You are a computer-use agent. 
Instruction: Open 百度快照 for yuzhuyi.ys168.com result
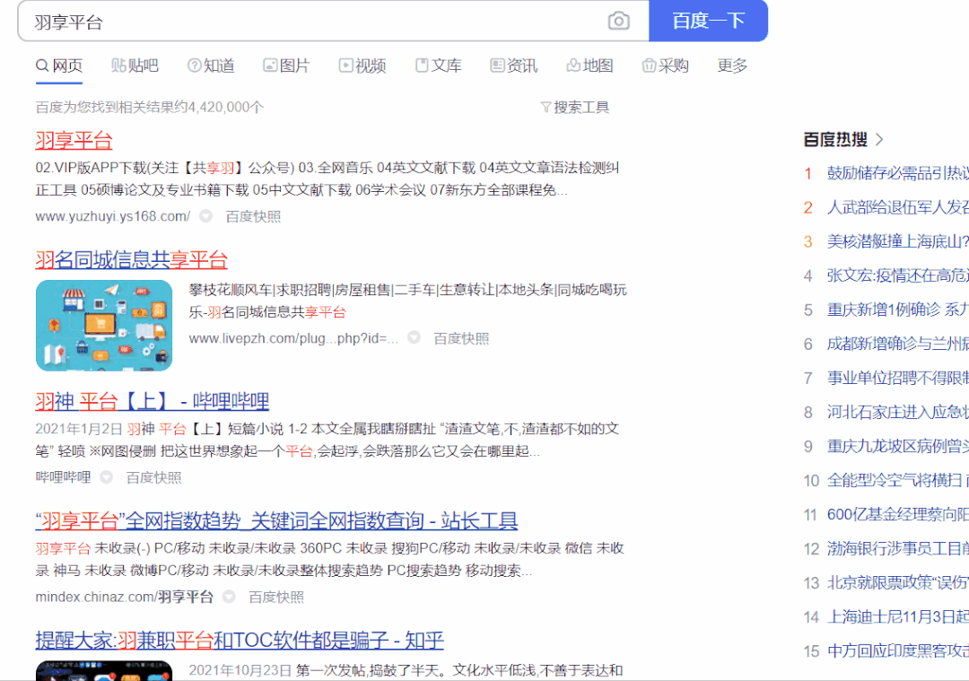253,216
